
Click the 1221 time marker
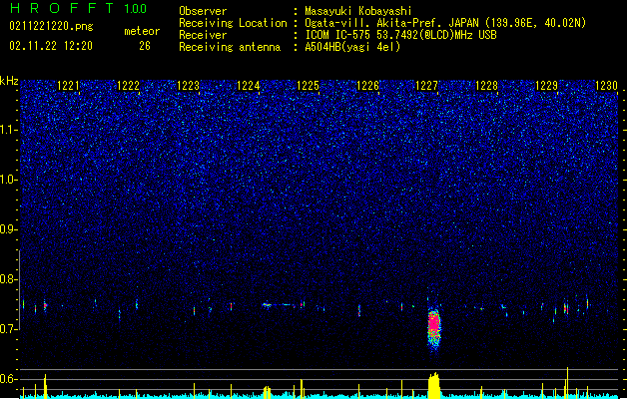69,86
